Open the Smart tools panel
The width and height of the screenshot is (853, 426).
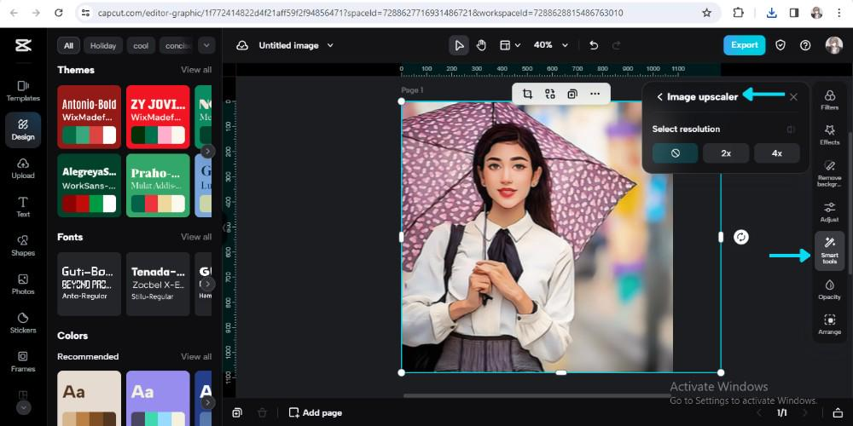(x=830, y=250)
